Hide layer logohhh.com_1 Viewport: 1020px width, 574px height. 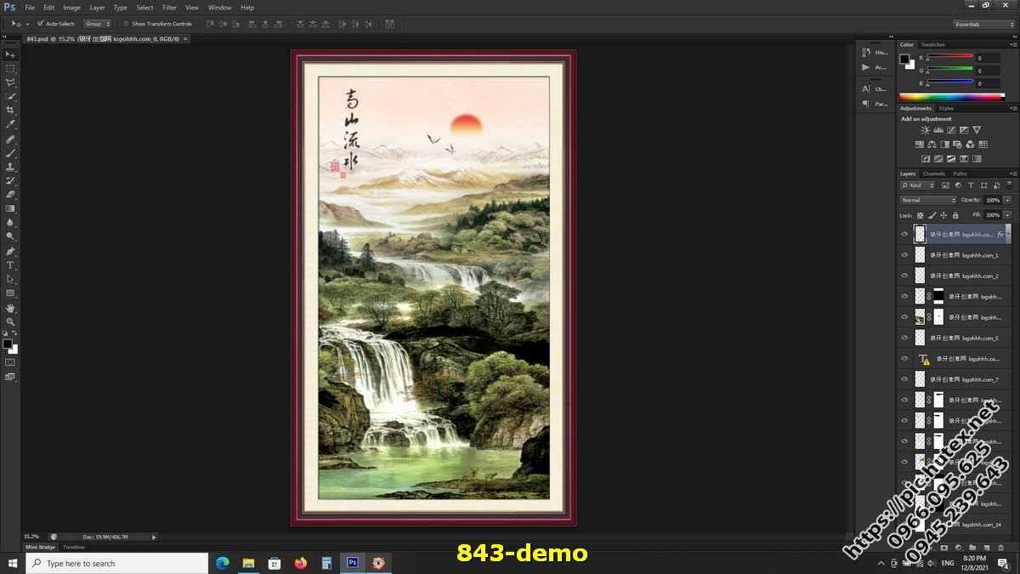coord(904,254)
